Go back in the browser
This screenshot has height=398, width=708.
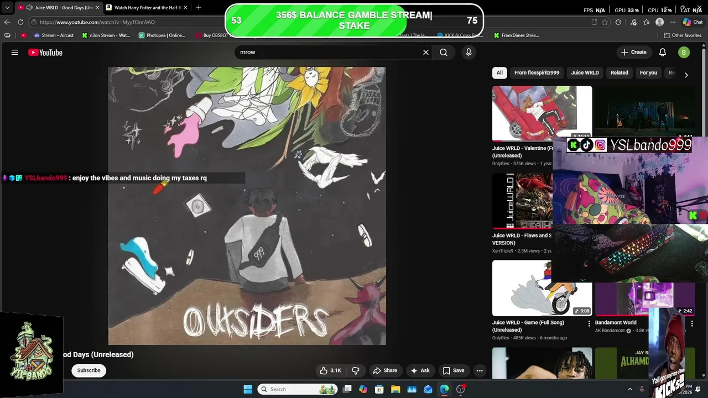tap(7, 22)
